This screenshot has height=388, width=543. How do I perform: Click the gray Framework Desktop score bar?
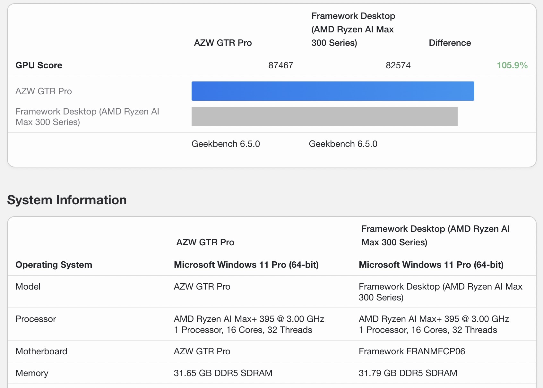[324, 116]
